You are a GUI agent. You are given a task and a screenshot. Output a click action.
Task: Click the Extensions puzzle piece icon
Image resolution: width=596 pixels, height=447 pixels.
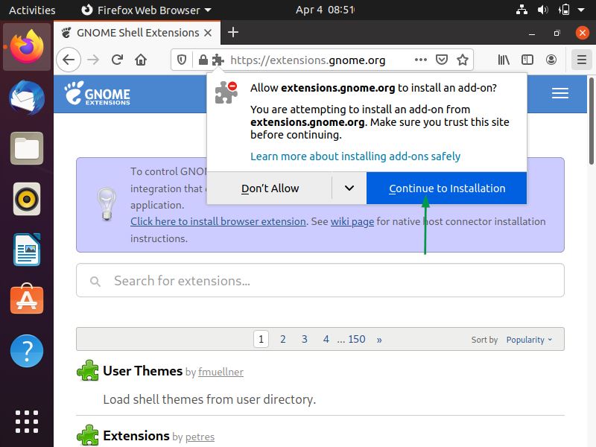click(x=88, y=435)
